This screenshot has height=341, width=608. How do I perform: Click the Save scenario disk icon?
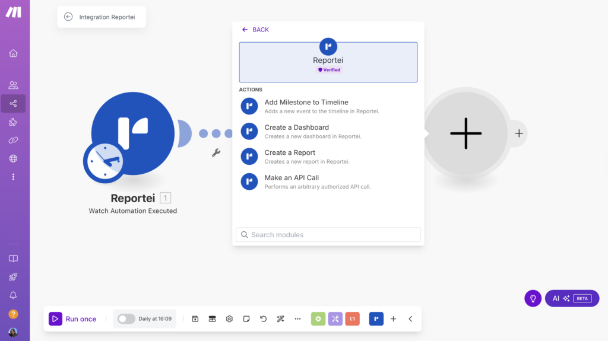tap(195, 319)
